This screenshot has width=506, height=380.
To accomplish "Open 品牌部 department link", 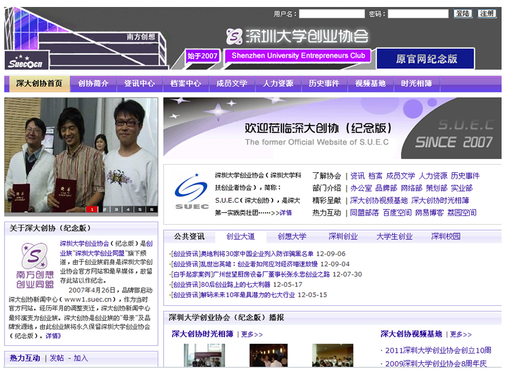I will (386, 188).
